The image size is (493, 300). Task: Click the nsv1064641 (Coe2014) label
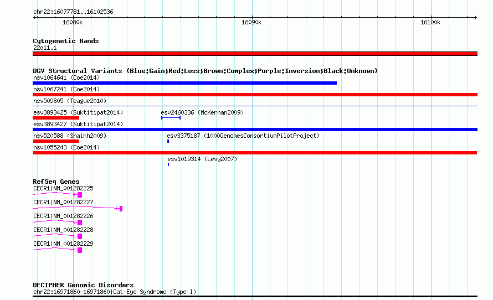point(66,77)
